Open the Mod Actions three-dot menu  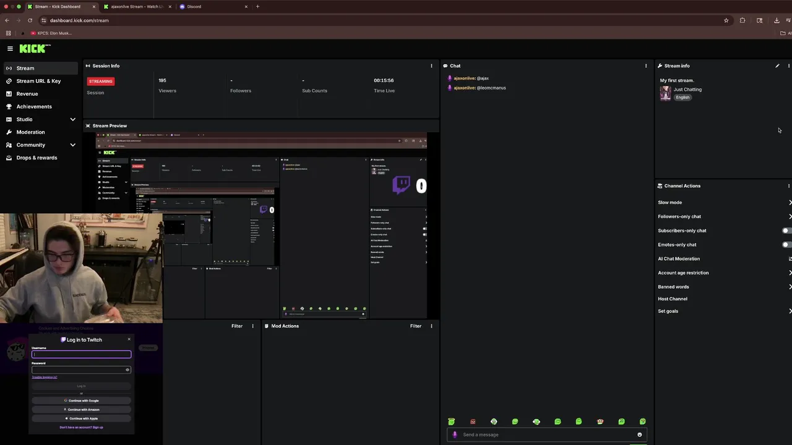click(x=431, y=326)
